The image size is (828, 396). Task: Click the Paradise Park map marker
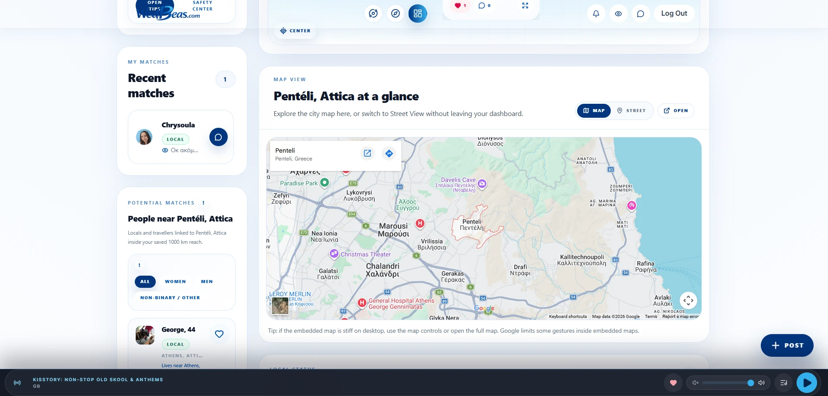[x=324, y=182]
